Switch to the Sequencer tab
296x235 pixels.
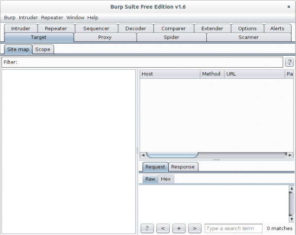96,29
